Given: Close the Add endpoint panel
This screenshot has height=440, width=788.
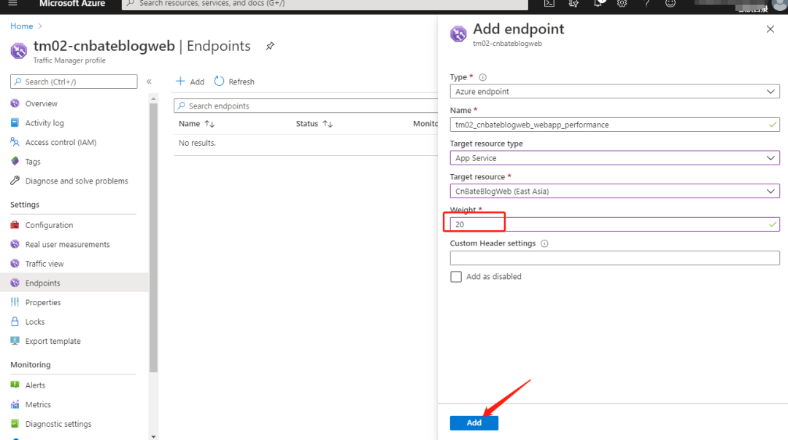Looking at the screenshot, I should [770, 29].
